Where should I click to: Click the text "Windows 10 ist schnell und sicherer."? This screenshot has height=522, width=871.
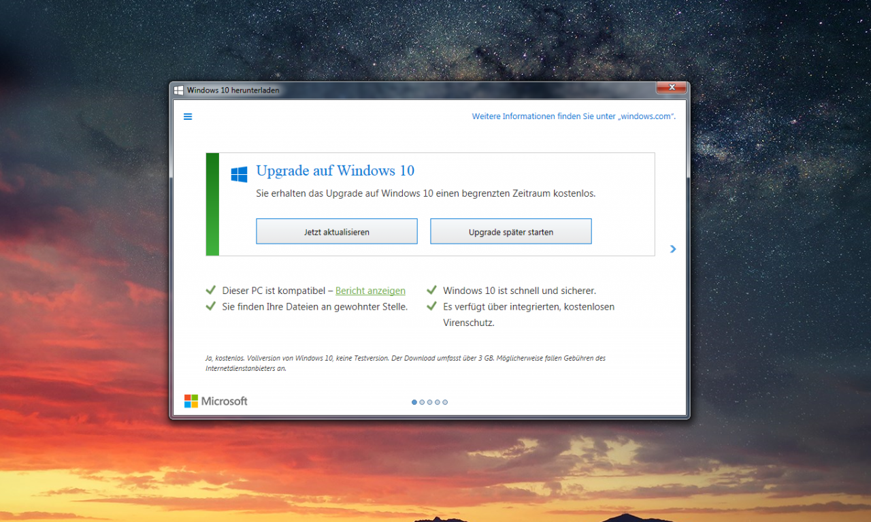[x=519, y=291]
